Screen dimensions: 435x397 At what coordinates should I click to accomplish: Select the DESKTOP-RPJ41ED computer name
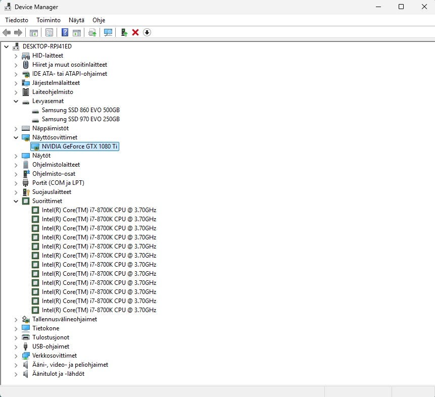tap(47, 46)
